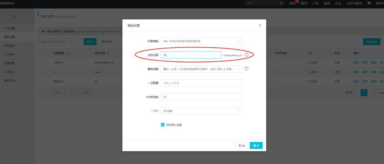Open 消息 notifications in top bar
The height and width of the screenshot is (164, 384).
coord(292,3)
